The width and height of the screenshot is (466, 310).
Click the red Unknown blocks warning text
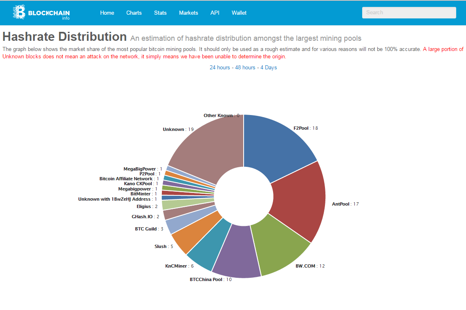tap(233, 53)
